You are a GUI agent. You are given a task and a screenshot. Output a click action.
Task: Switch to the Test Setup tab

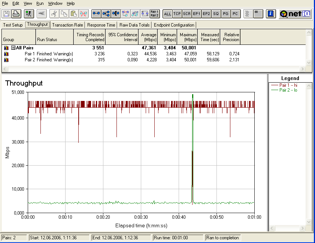13,25
